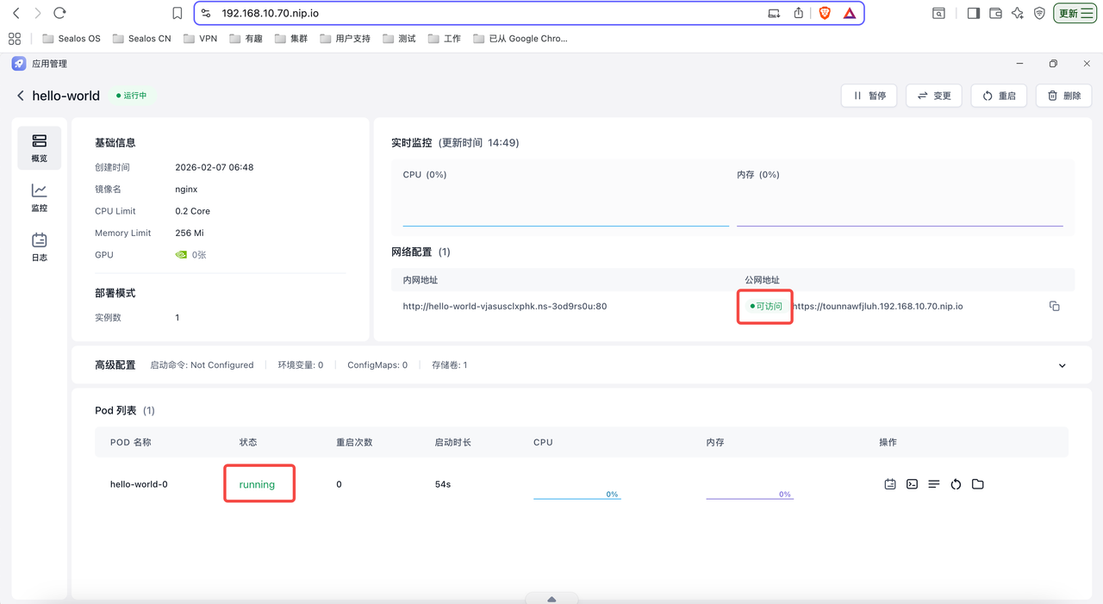Image resolution: width=1103 pixels, height=604 pixels.
Task: Go back using the arrow beside hello-world
Action: 20,96
